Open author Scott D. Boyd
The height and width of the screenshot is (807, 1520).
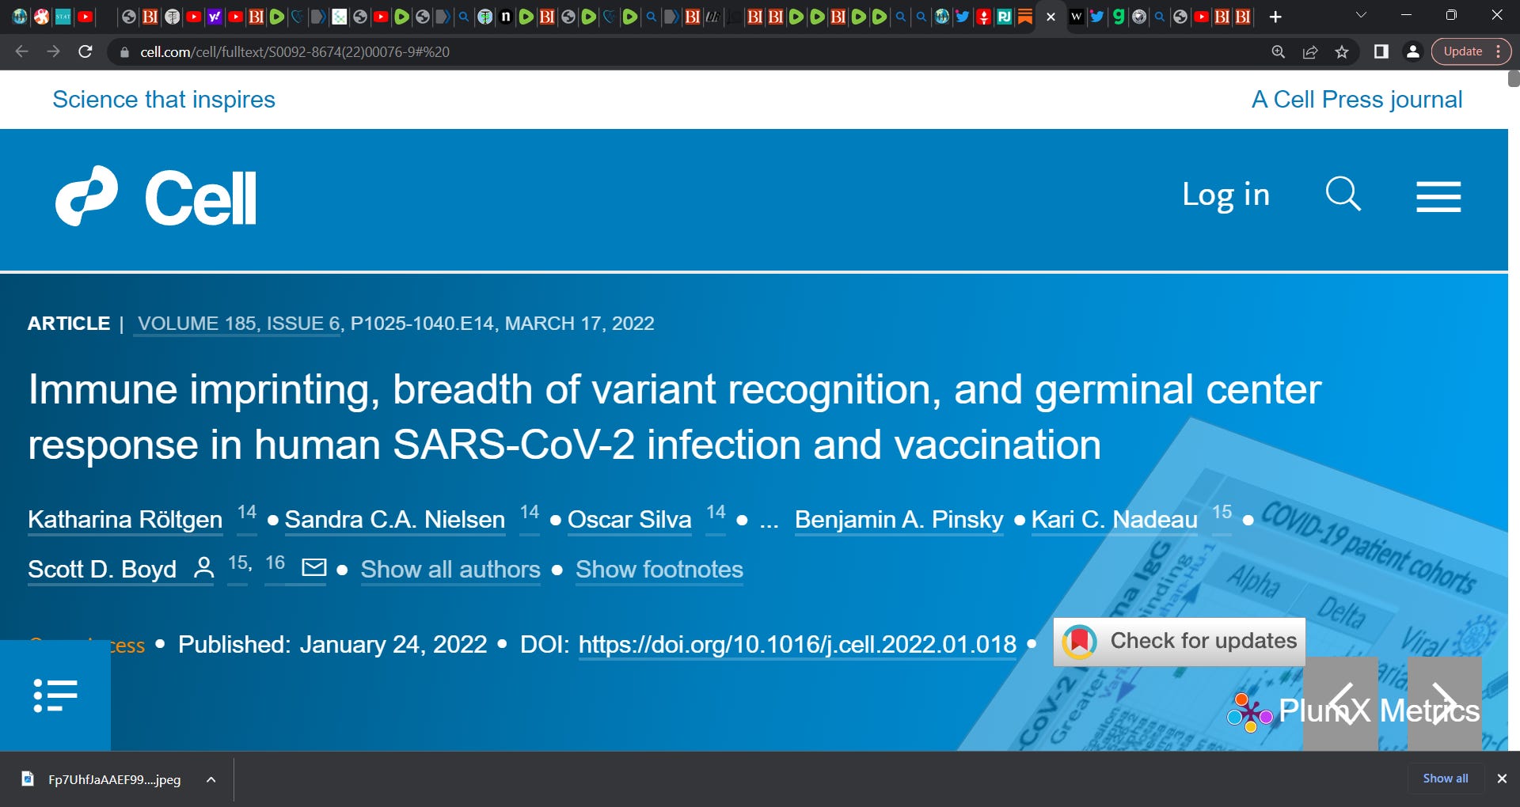(x=102, y=569)
